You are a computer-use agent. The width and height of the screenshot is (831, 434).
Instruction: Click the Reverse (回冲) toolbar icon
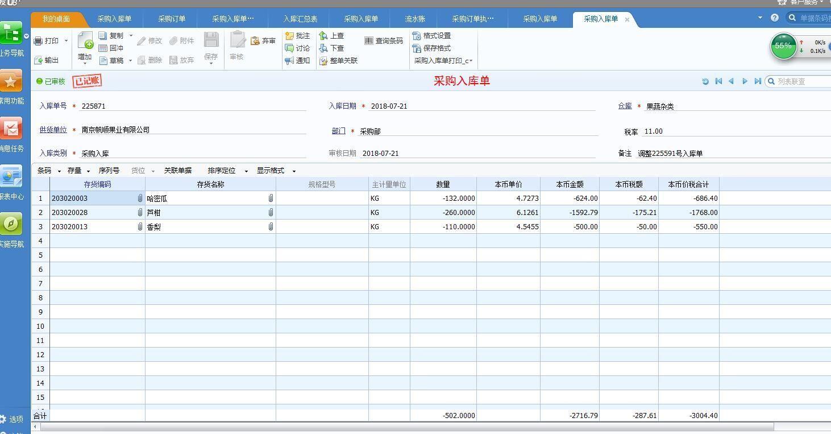tap(103, 48)
